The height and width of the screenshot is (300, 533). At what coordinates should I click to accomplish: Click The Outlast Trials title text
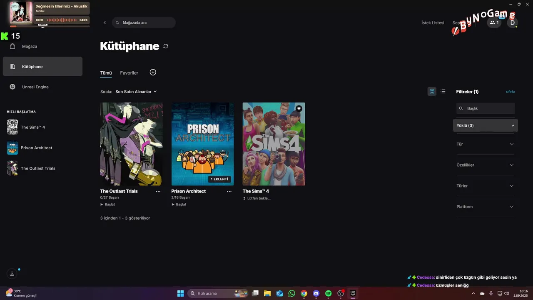click(x=119, y=191)
